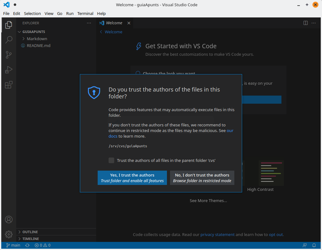Check 'Trust the authors of all files' checkbox
This screenshot has height=250, width=322.
[x=111, y=160]
